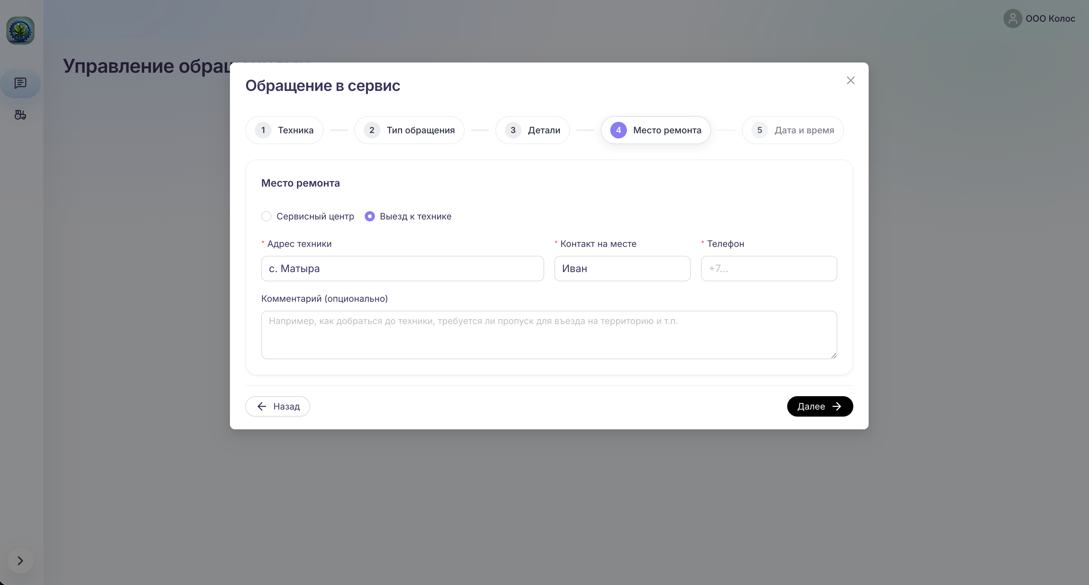Go to step 2 Тип обращения
The width and height of the screenshot is (1089, 585).
pos(409,130)
